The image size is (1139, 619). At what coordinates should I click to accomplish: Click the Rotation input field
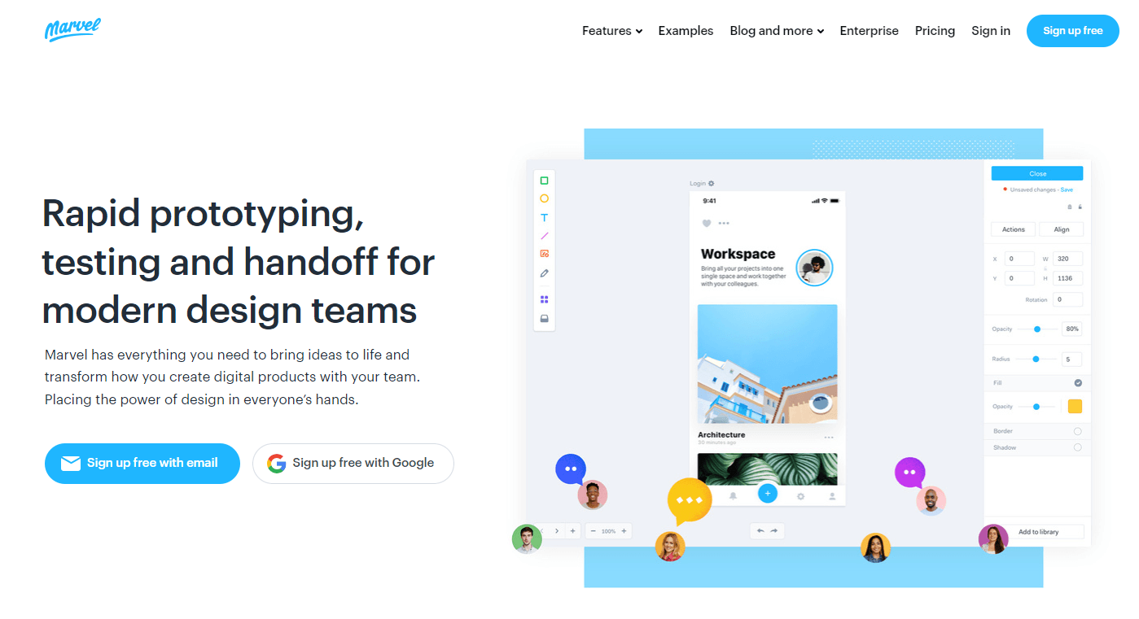pyautogui.click(x=1067, y=299)
